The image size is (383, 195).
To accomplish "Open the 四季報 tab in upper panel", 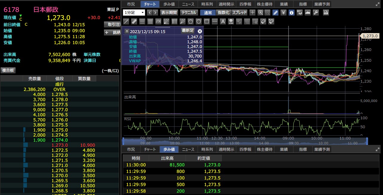I will [246, 4].
